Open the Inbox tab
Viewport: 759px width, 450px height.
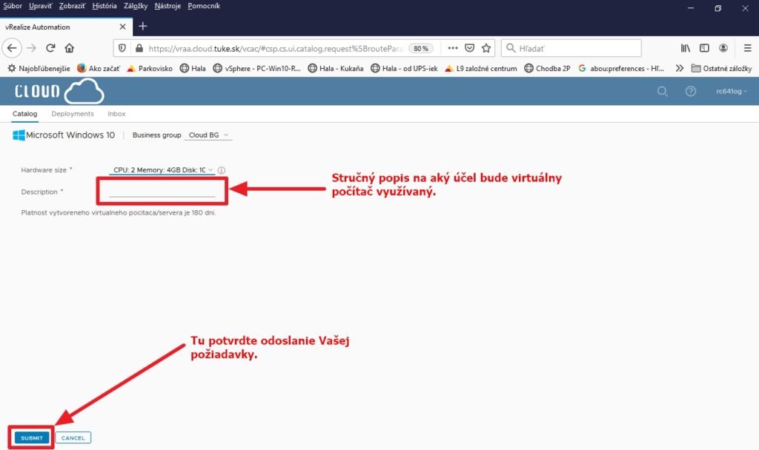[x=116, y=114]
